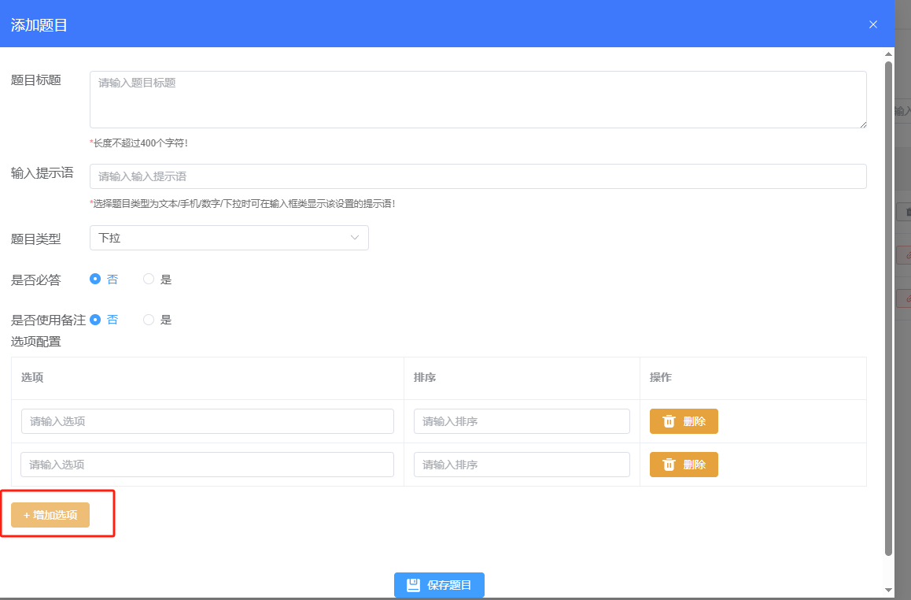Open the 题目类型 dropdown showing 下拉
This screenshot has height=600, width=911.
tap(229, 238)
